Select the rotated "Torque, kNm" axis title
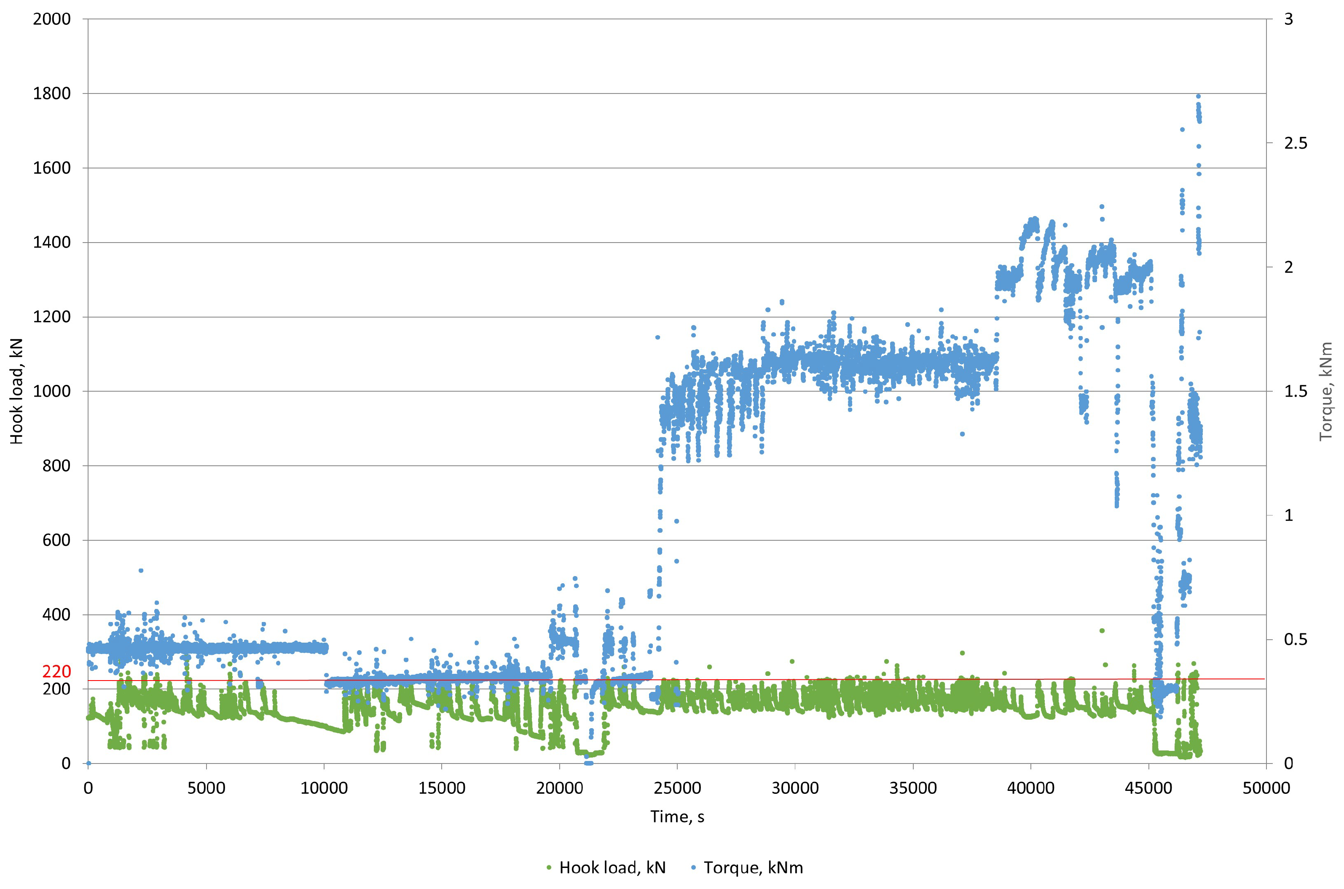Viewport: 1344px width, 889px height. coord(1325,391)
